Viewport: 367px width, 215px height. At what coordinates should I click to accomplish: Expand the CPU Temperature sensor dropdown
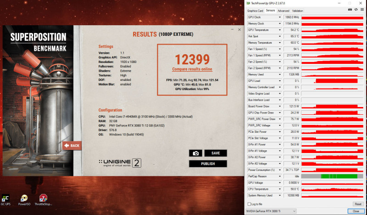pyautogui.click(x=279, y=189)
